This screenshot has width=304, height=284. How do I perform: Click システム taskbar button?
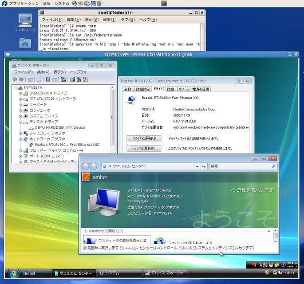pyautogui.click(x=120, y=273)
